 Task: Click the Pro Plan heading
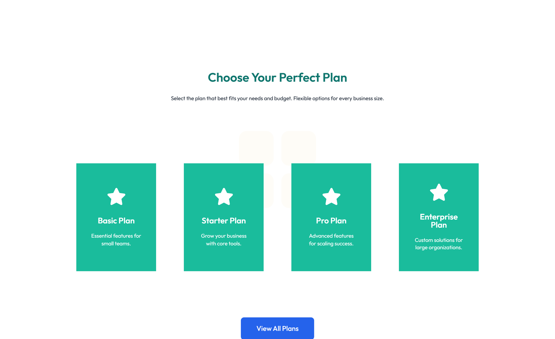pyautogui.click(x=331, y=220)
